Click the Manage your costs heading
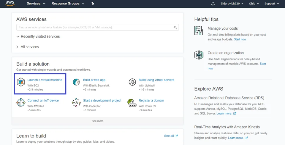Viewport: 285px width, 145px height. pyautogui.click(x=223, y=28)
